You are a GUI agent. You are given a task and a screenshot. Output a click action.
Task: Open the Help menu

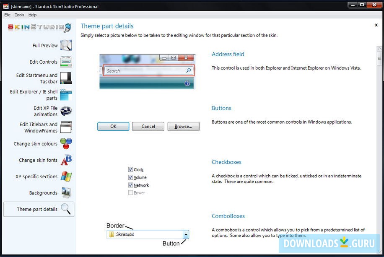tap(32, 15)
